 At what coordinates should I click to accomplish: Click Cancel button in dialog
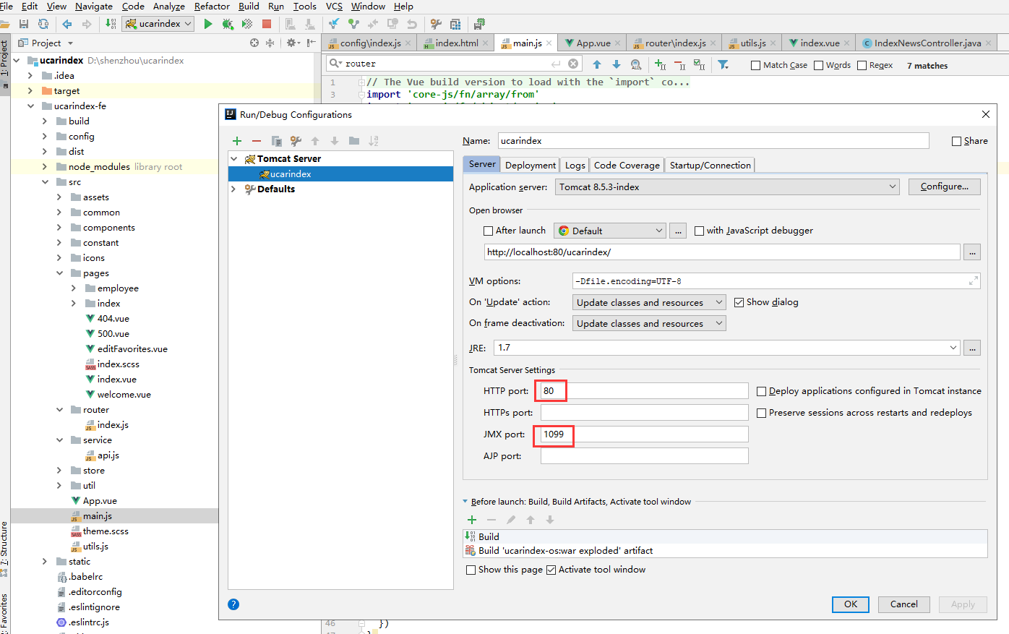[903, 604]
